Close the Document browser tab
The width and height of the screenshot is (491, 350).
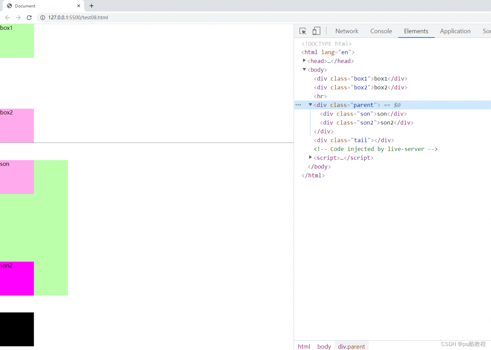79,6
